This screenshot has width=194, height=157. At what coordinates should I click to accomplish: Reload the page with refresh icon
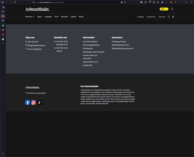click(15, 2)
